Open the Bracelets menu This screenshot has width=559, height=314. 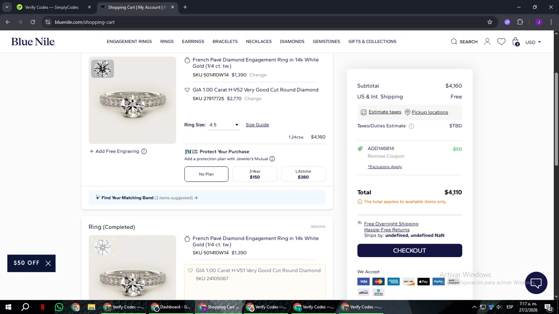(225, 42)
